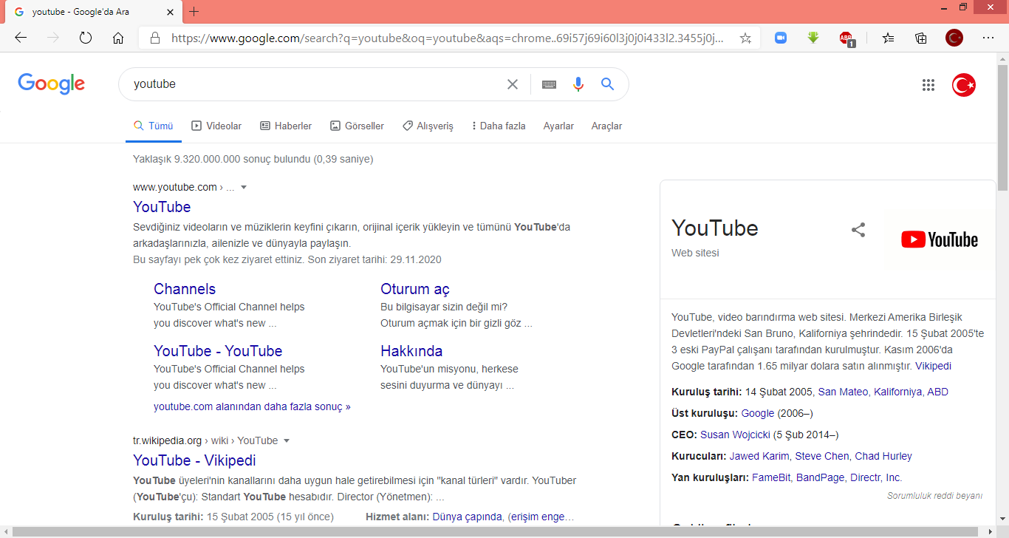This screenshot has height=538, width=1009.
Task: Expand options for tr.wikipedia.org result
Action: [287, 440]
